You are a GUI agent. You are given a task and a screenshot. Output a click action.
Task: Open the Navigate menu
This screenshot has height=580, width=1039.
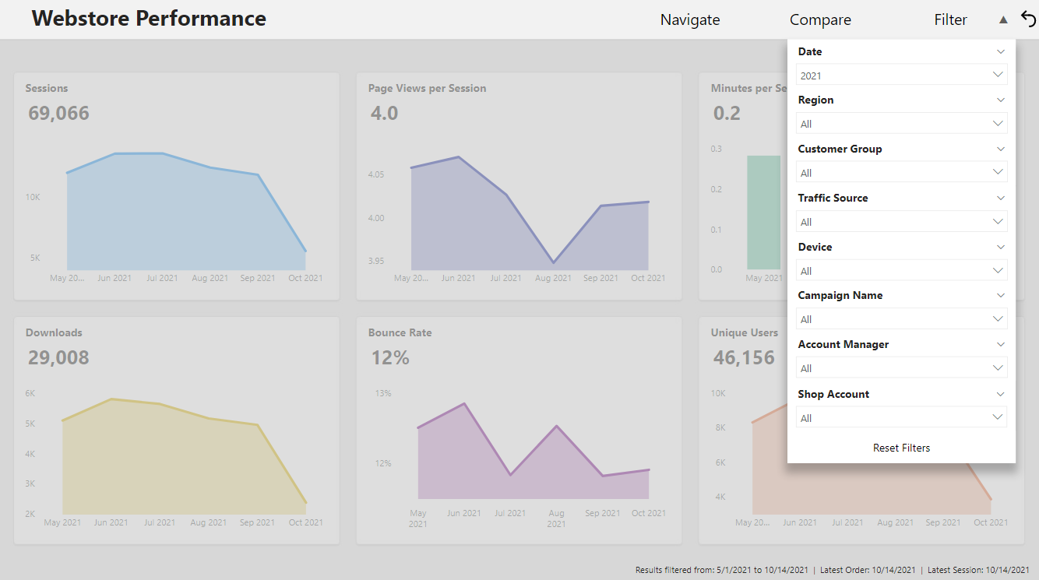point(690,20)
